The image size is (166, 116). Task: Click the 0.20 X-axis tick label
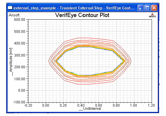(63, 105)
